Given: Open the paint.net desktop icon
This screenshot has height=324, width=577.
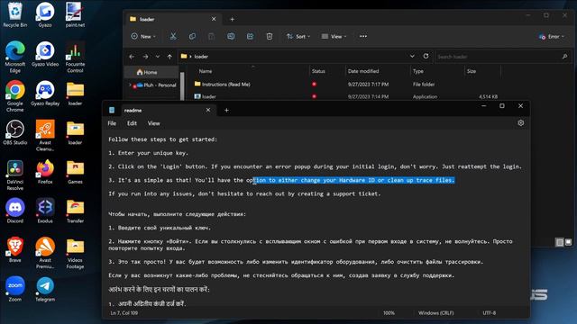Looking at the screenshot, I should [x=75, y=14].
